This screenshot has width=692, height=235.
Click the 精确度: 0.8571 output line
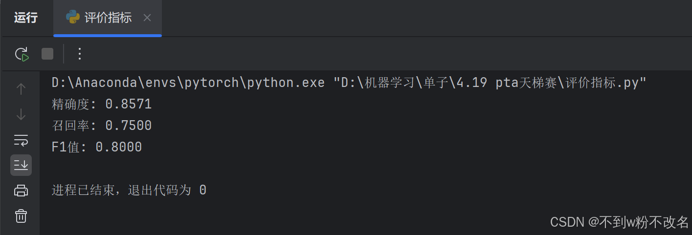coord(102,104)
